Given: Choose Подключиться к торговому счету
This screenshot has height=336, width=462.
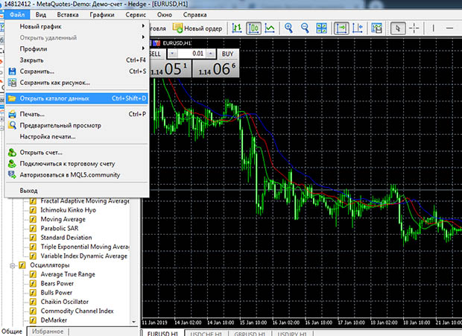Looking at the screenshot, I should (x=77, y=163).
